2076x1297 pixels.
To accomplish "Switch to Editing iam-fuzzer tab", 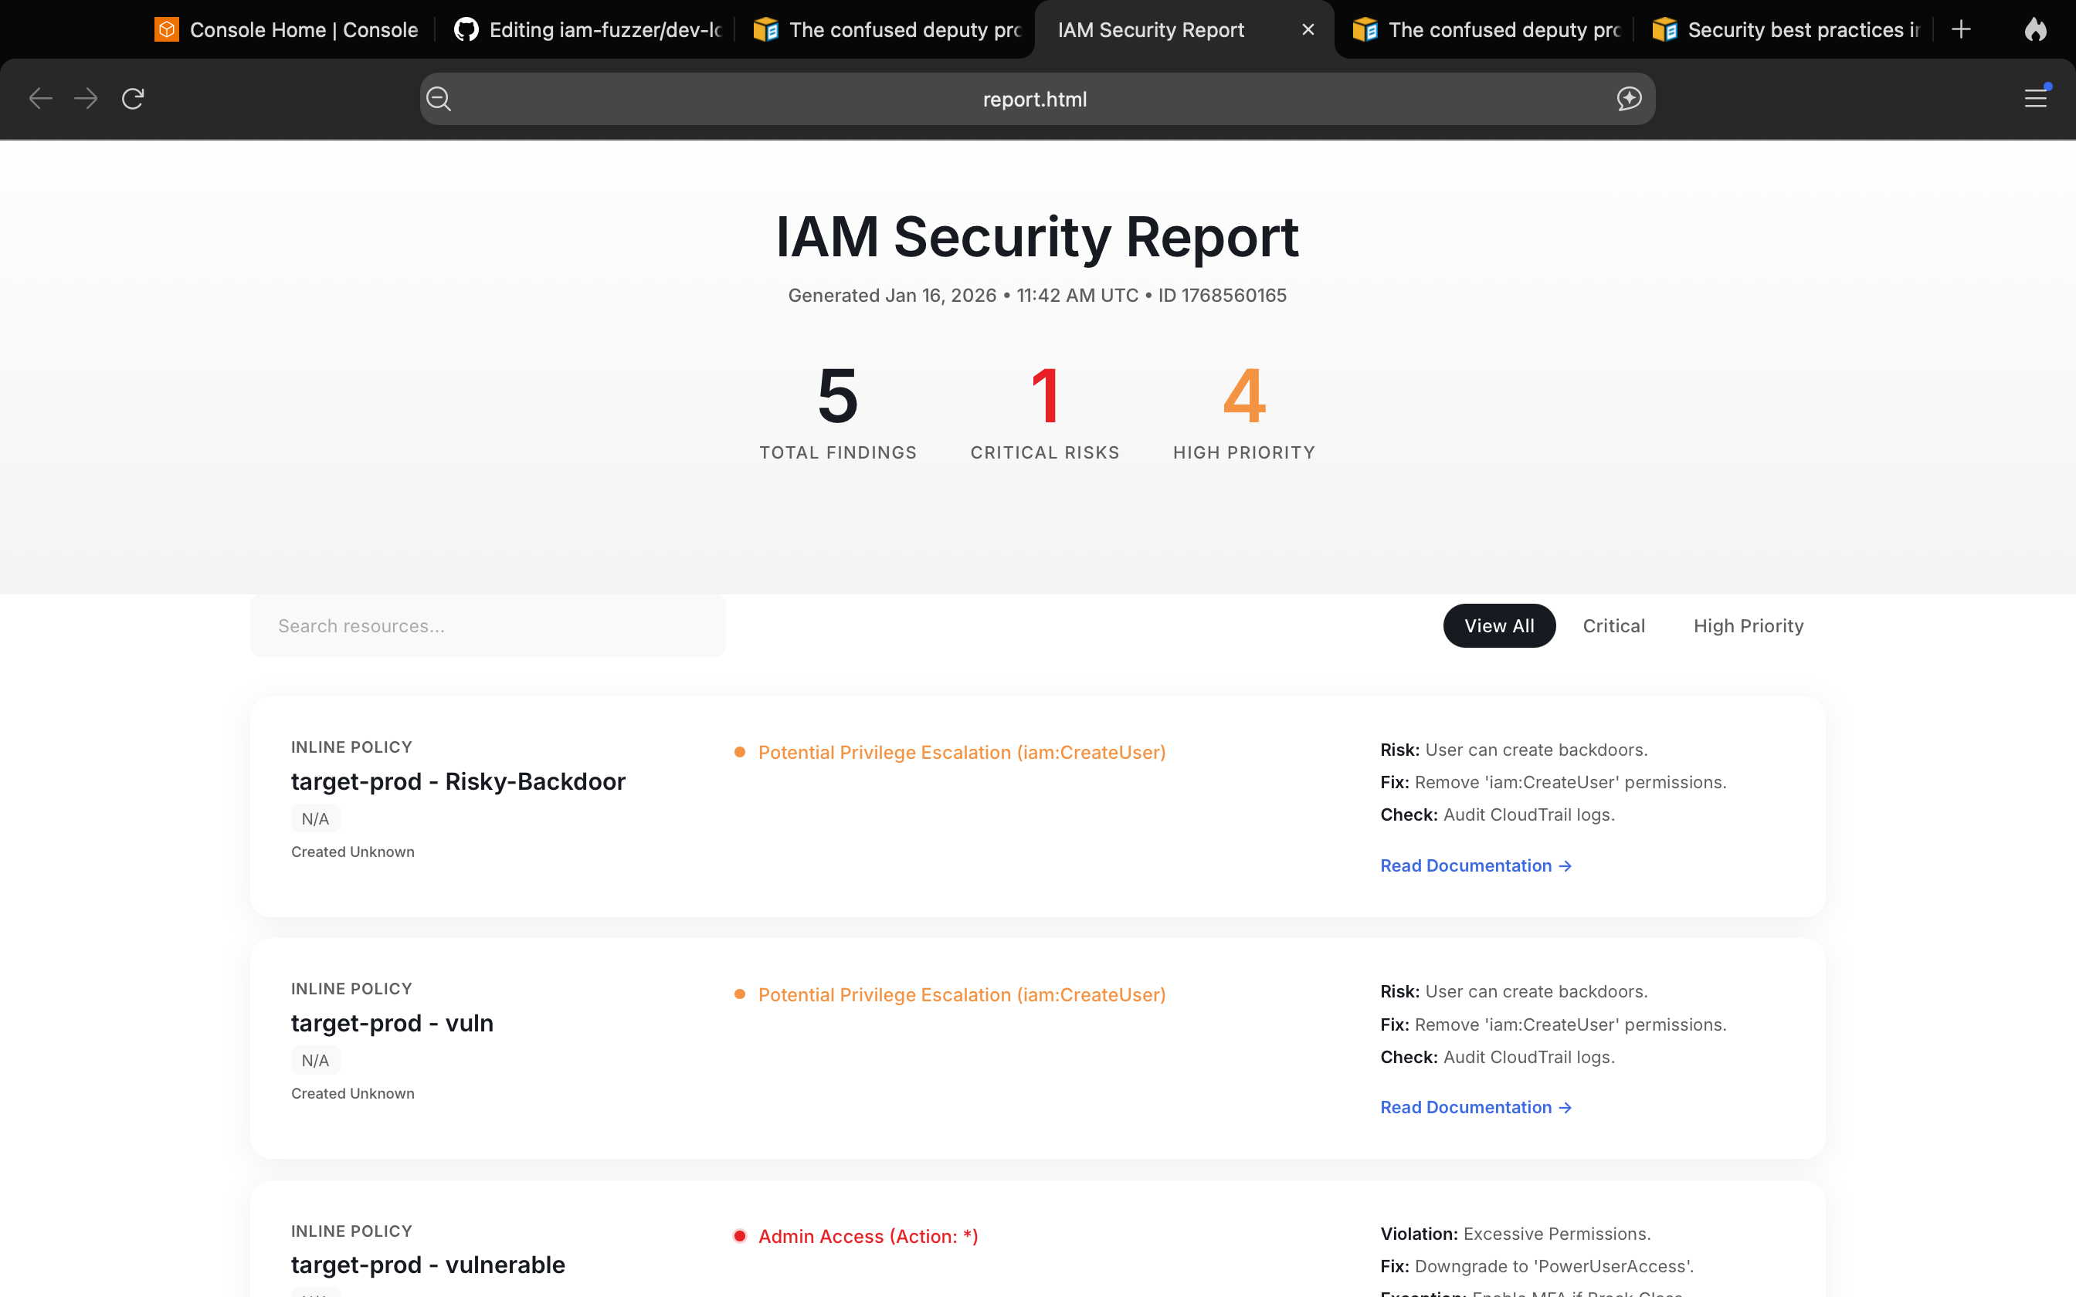I will click(x=589, y=30).
